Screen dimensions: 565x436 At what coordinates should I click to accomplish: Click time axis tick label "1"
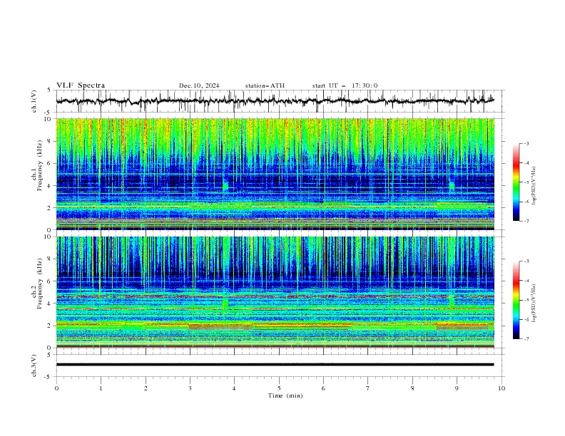101,388
